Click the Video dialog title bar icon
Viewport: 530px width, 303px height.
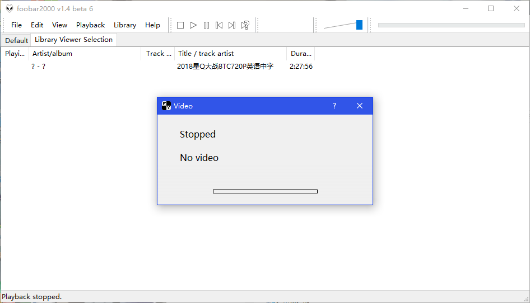pos(166,106)
